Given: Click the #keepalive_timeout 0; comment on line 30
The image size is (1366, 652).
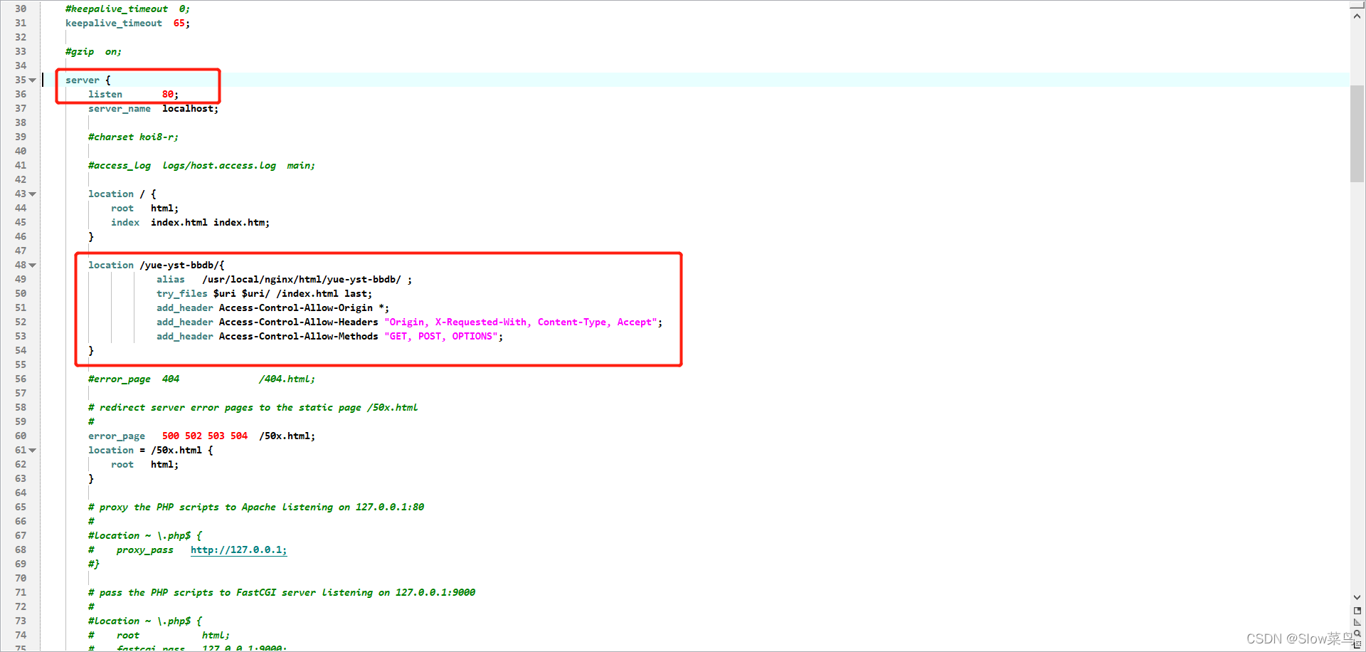Looking at the screenshot, I should coord(127,9).
